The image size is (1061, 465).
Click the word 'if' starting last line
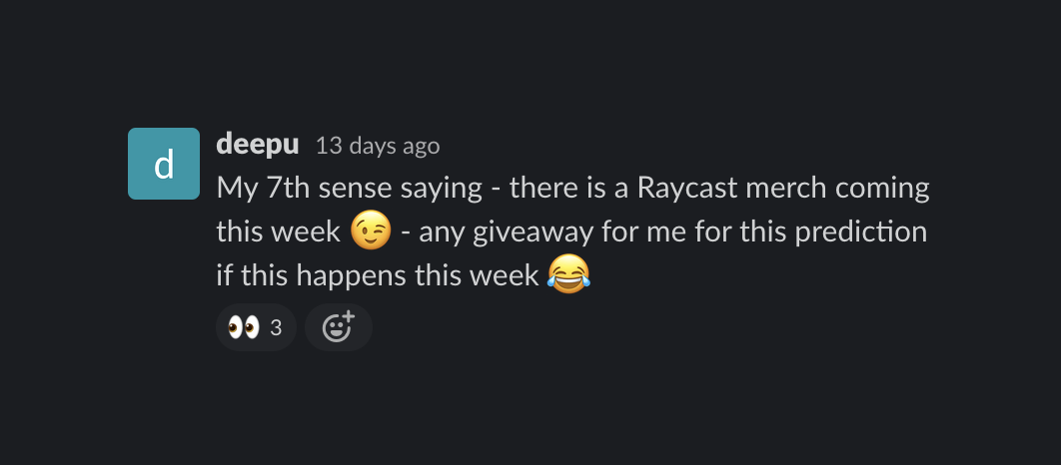point(224,275)
